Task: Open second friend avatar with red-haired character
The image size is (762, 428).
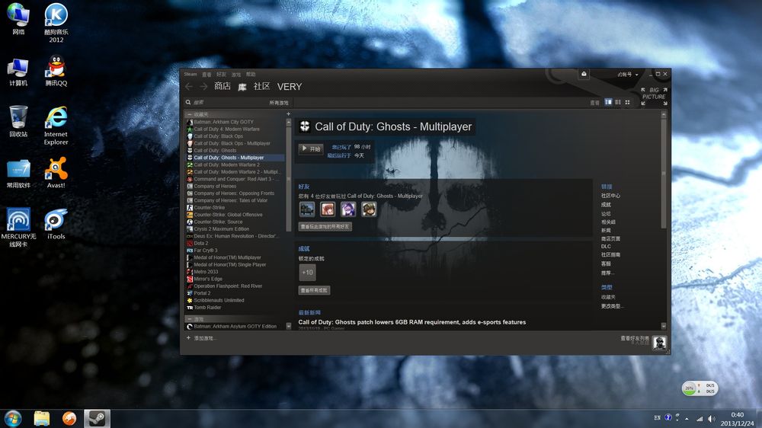Action: click(328, 209)
